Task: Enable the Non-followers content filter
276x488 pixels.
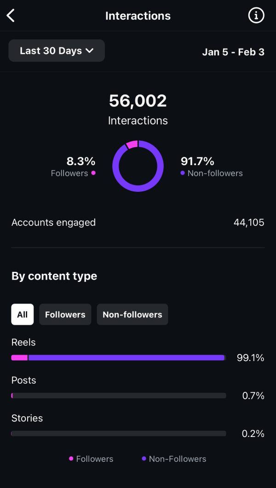Action: 132,314
